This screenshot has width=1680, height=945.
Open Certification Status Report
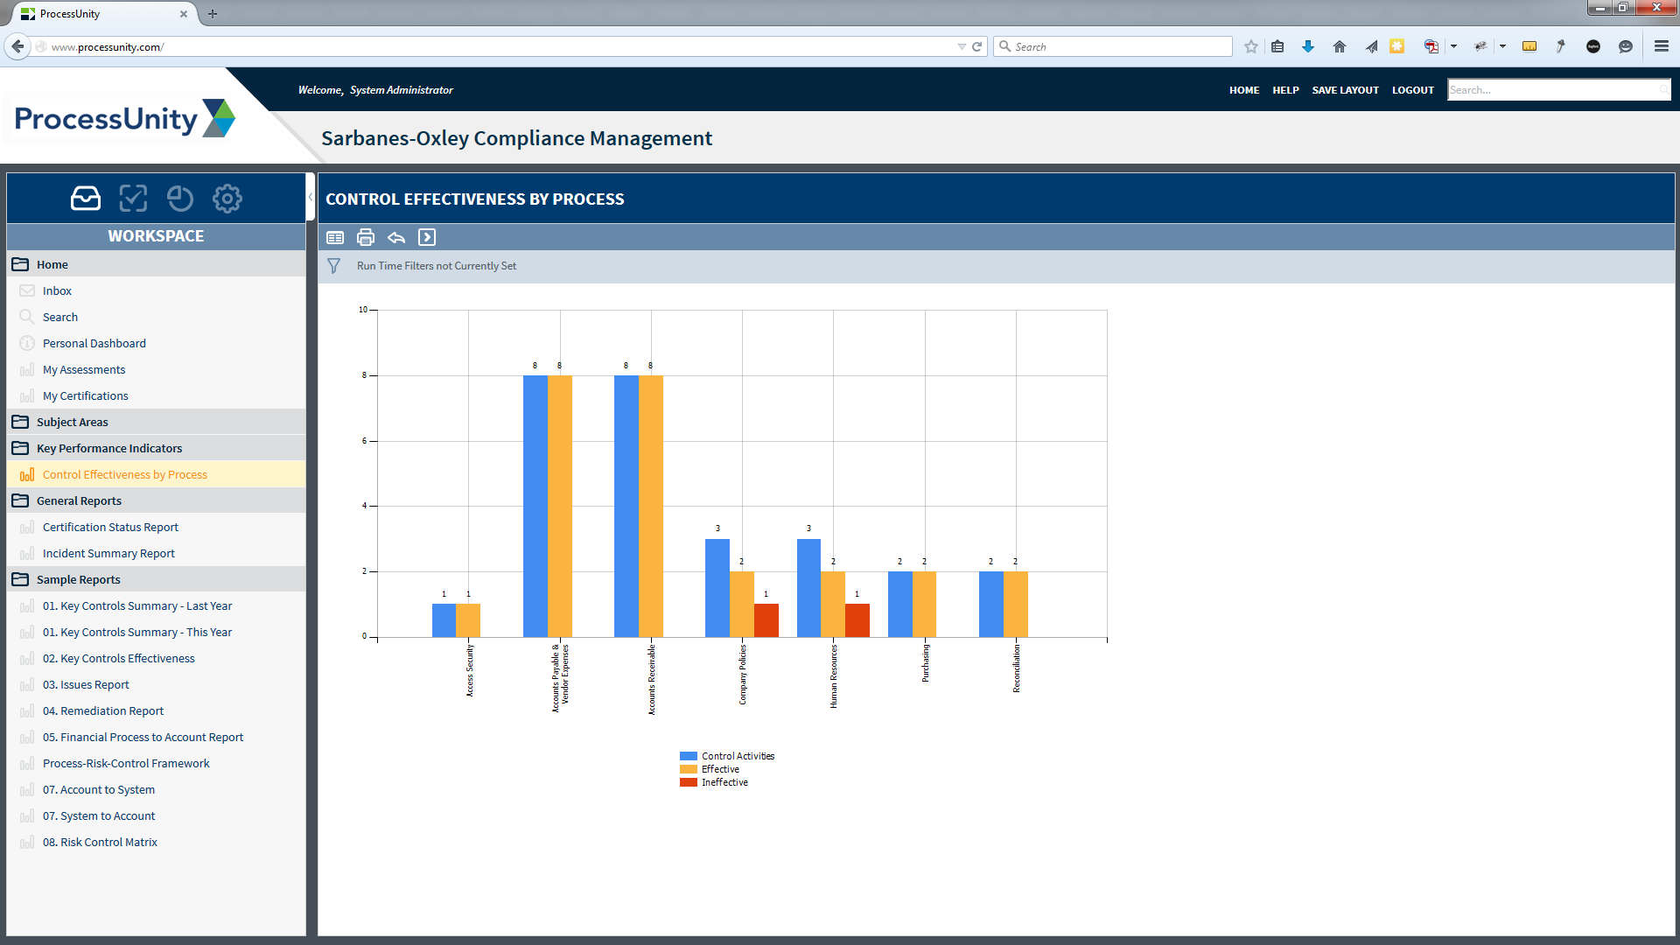tap(110, 527)
